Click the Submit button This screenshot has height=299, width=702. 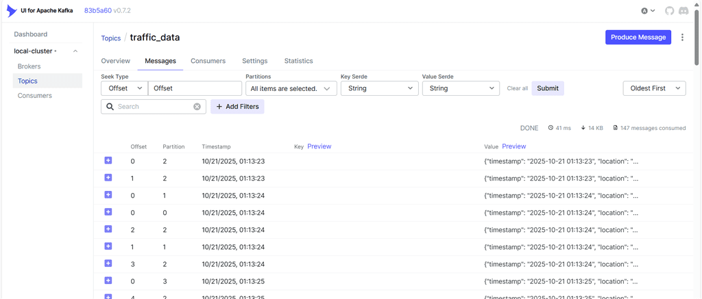tap(548, 88)
